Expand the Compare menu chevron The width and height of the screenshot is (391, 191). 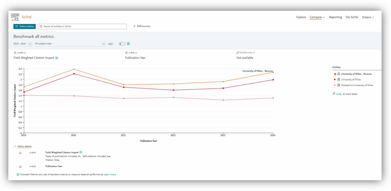(x=324, y=18)
